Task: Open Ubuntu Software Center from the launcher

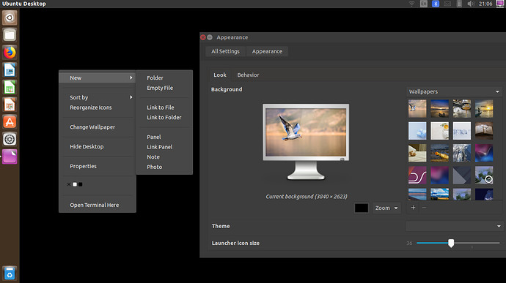Action: click(x=10, y=122)
